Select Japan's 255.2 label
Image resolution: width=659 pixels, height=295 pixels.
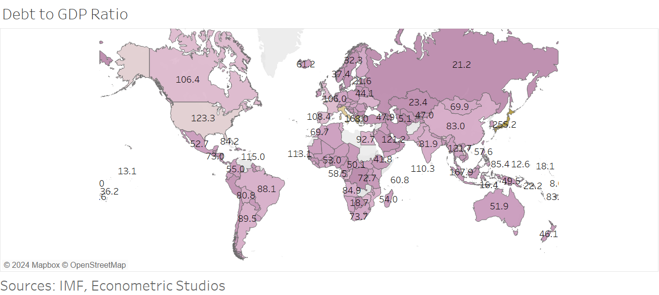[x=504, y=125]
